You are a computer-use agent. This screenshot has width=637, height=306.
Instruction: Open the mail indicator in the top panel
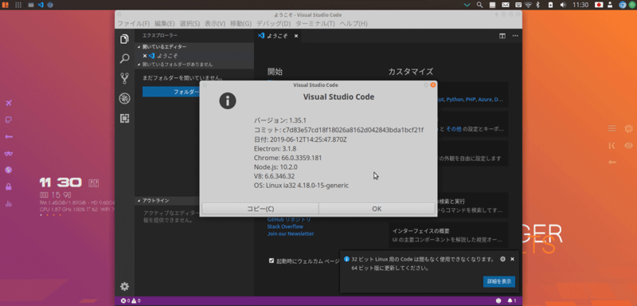[506, 5]
